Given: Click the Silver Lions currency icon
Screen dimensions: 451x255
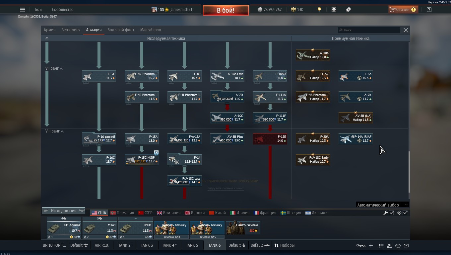Looking at the screenshot, I should pyautogui.click(x=260, y=10).
